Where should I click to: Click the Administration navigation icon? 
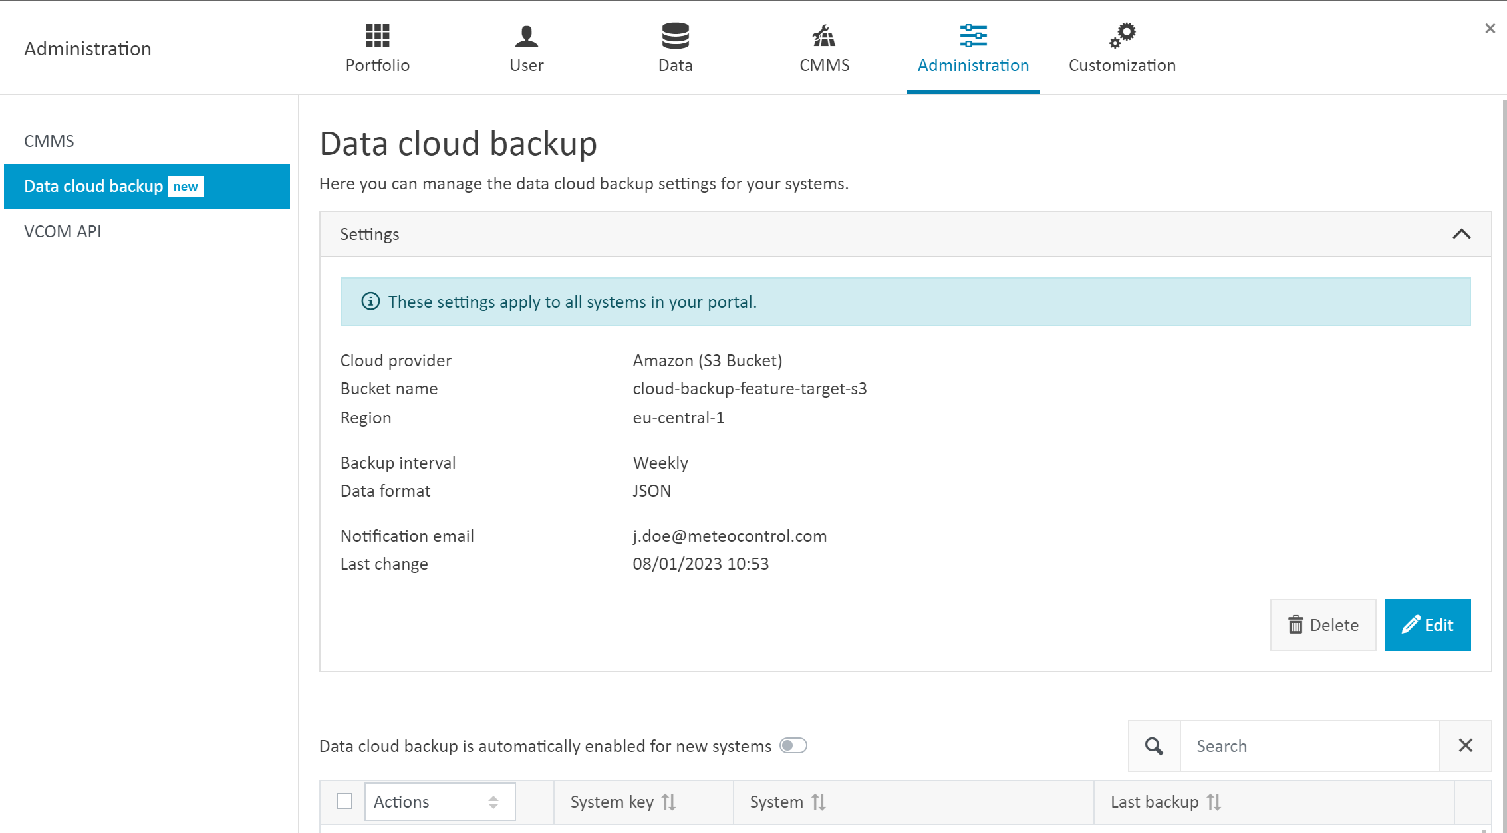coord(972,35)
